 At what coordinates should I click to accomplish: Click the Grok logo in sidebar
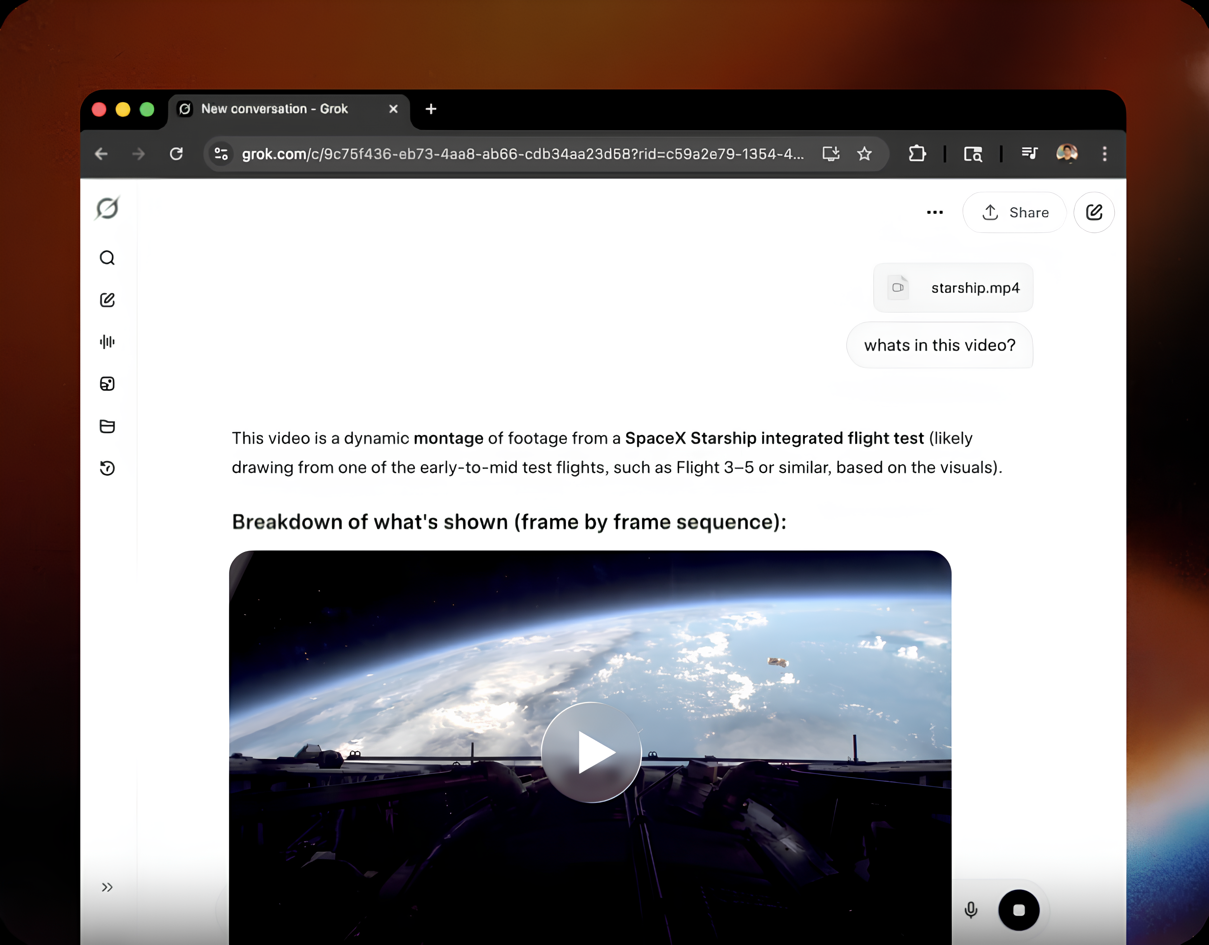tap(107, 208)
